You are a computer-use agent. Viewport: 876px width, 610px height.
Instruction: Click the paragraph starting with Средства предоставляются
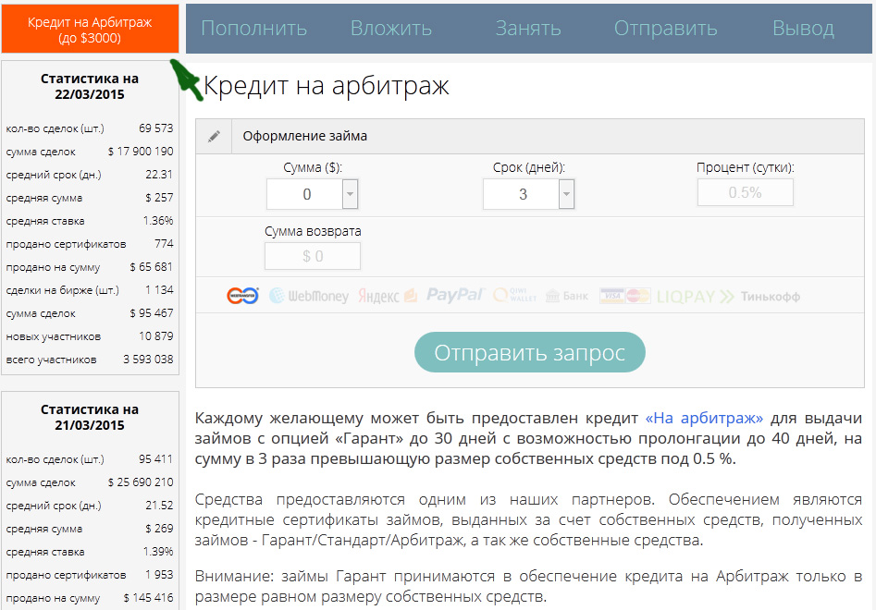pyautogui.click(x=528, y=520)
